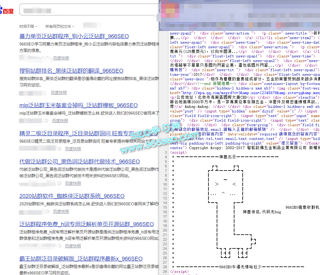Image resolution: width=320 pixels, height=275 pixels.
Task: Open the 时间不限 time filter dropdown
Action: (28, 27)
